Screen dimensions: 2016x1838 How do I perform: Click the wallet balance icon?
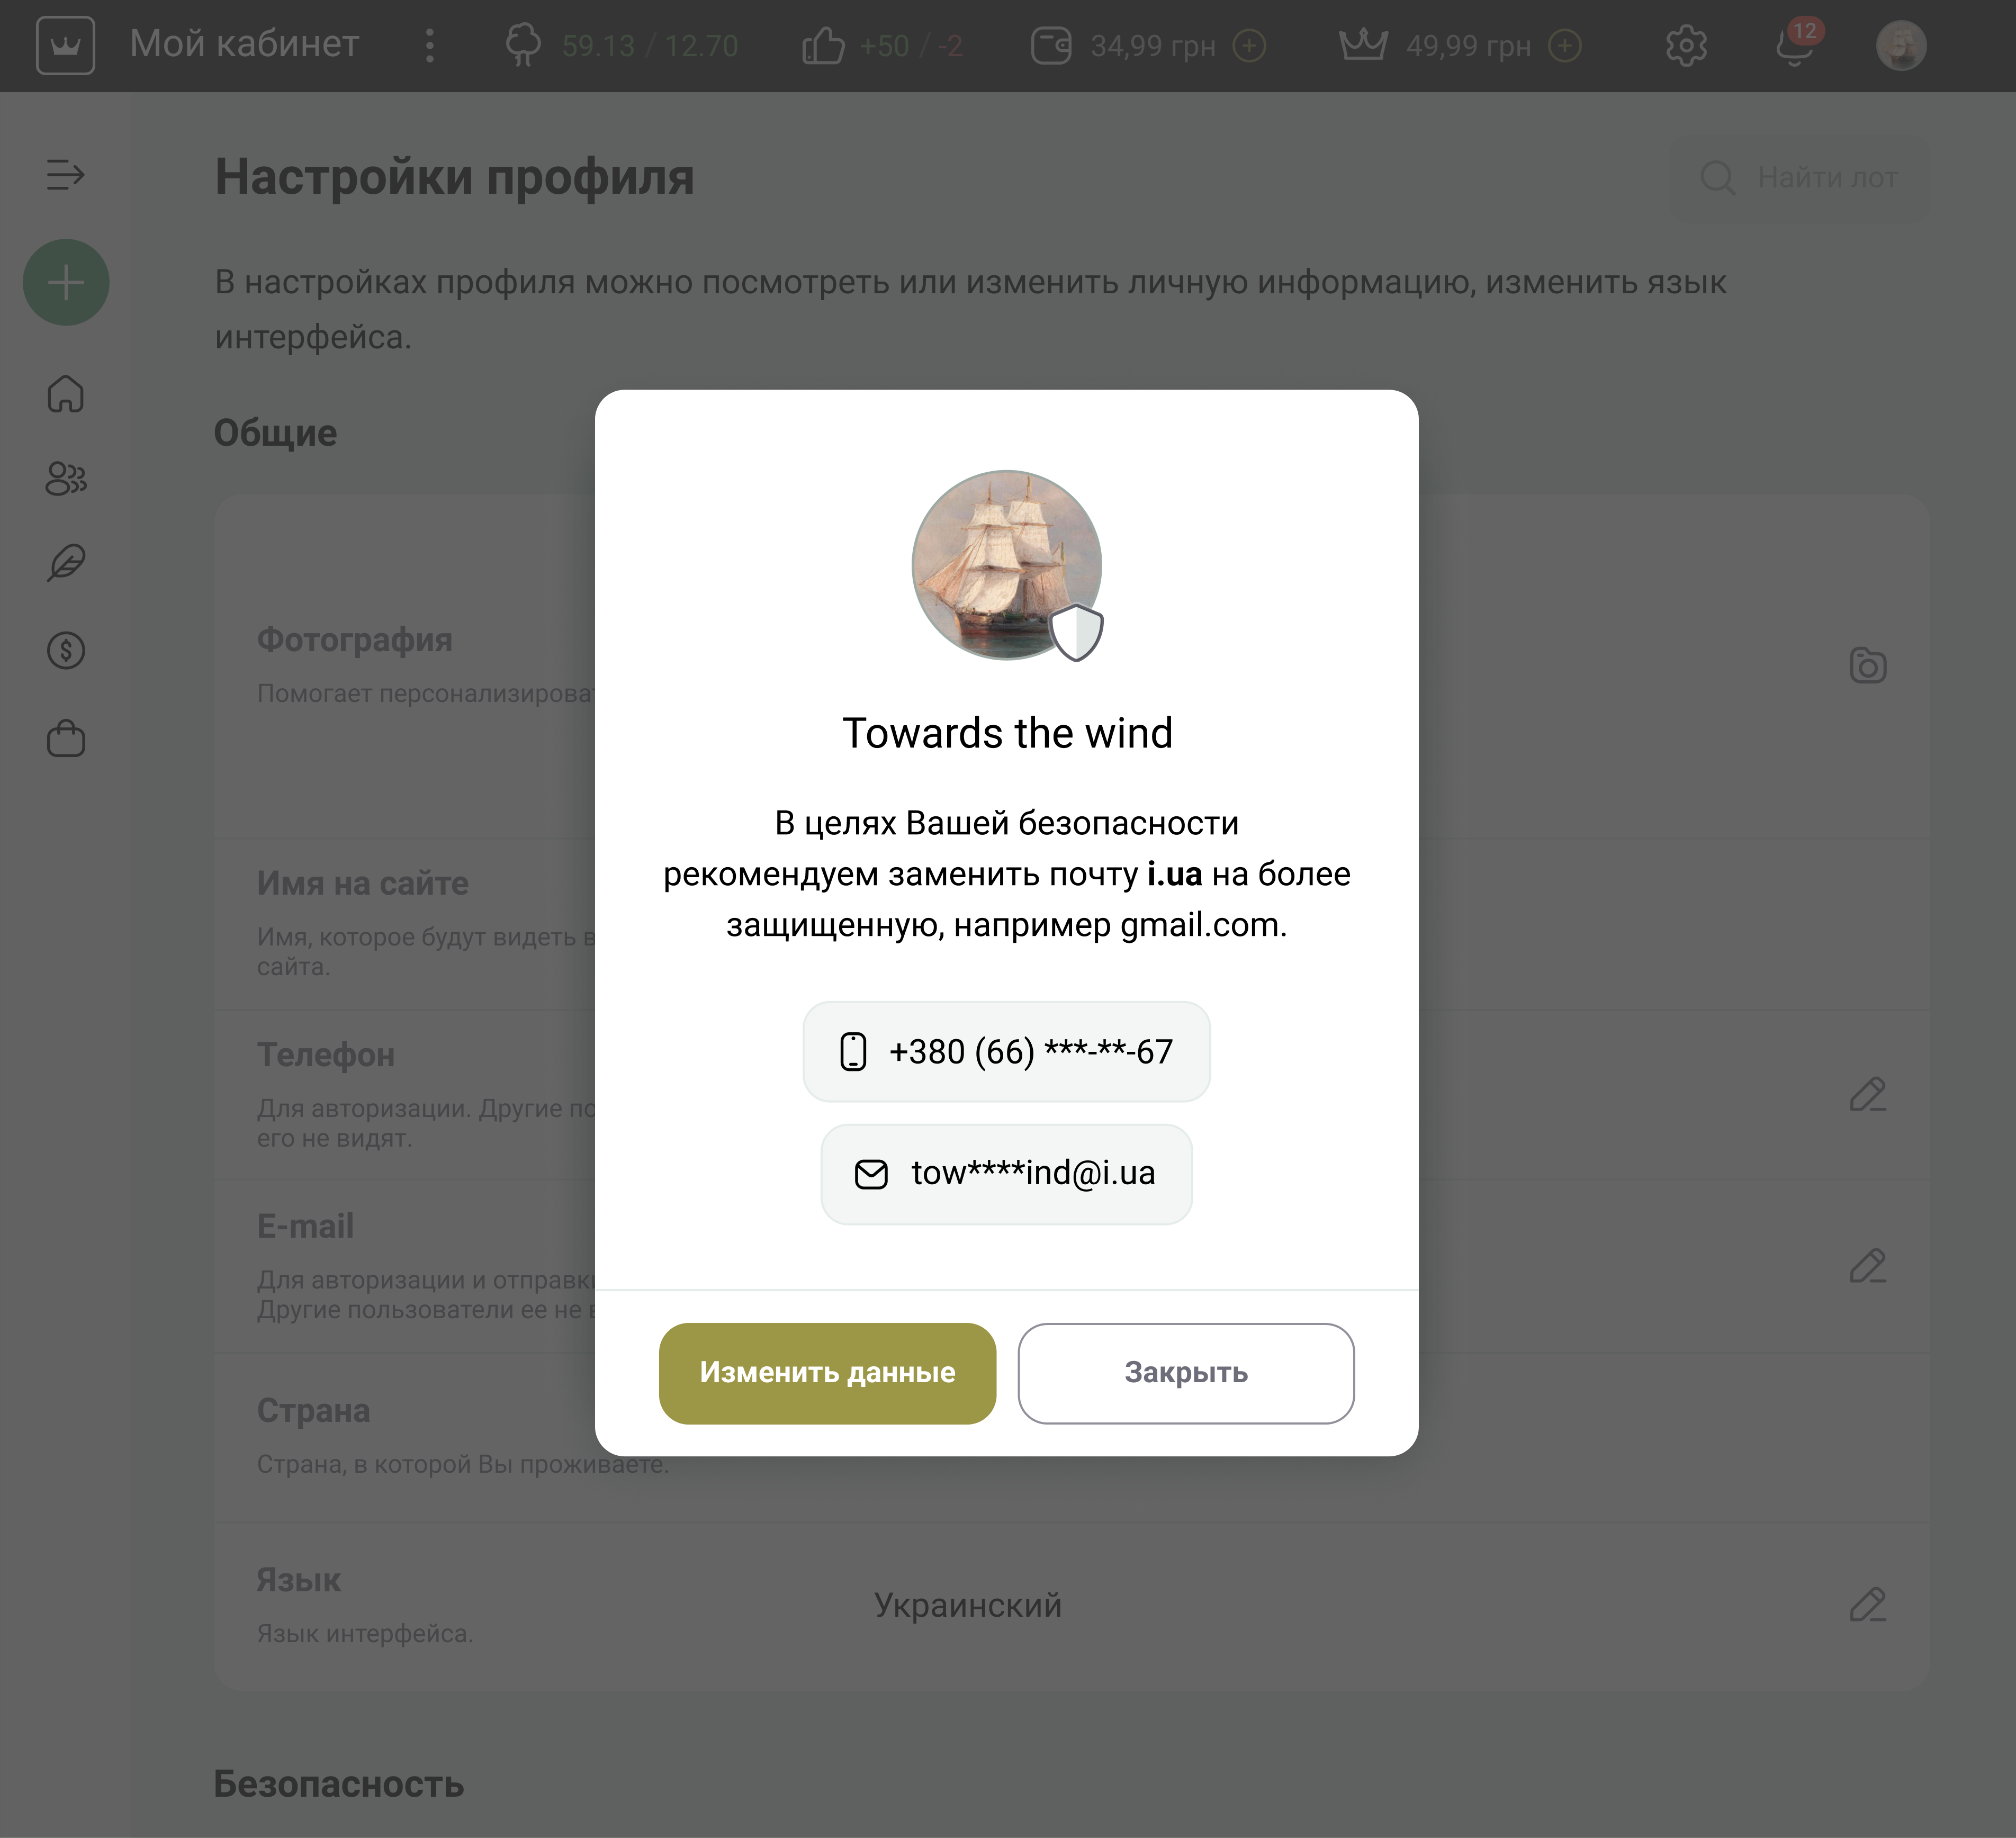1052,45
